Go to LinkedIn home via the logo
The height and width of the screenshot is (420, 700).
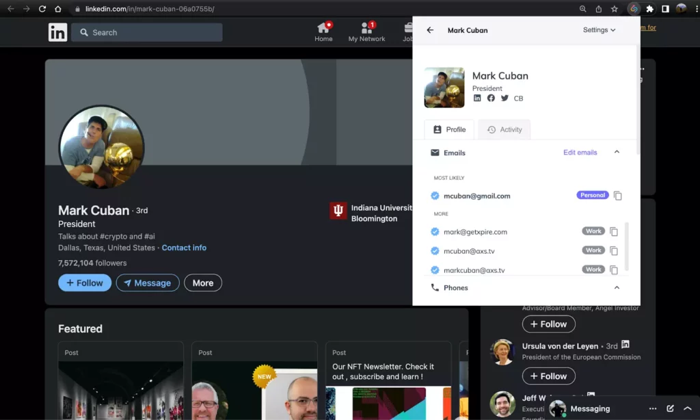click(57, 32)
